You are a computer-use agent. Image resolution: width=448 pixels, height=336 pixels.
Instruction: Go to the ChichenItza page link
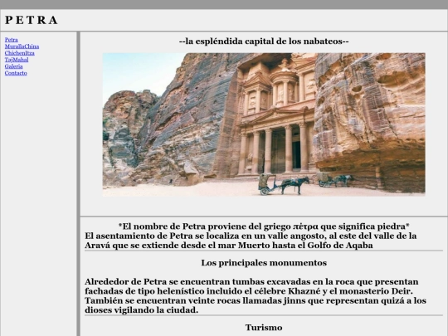tap(19, 53)
